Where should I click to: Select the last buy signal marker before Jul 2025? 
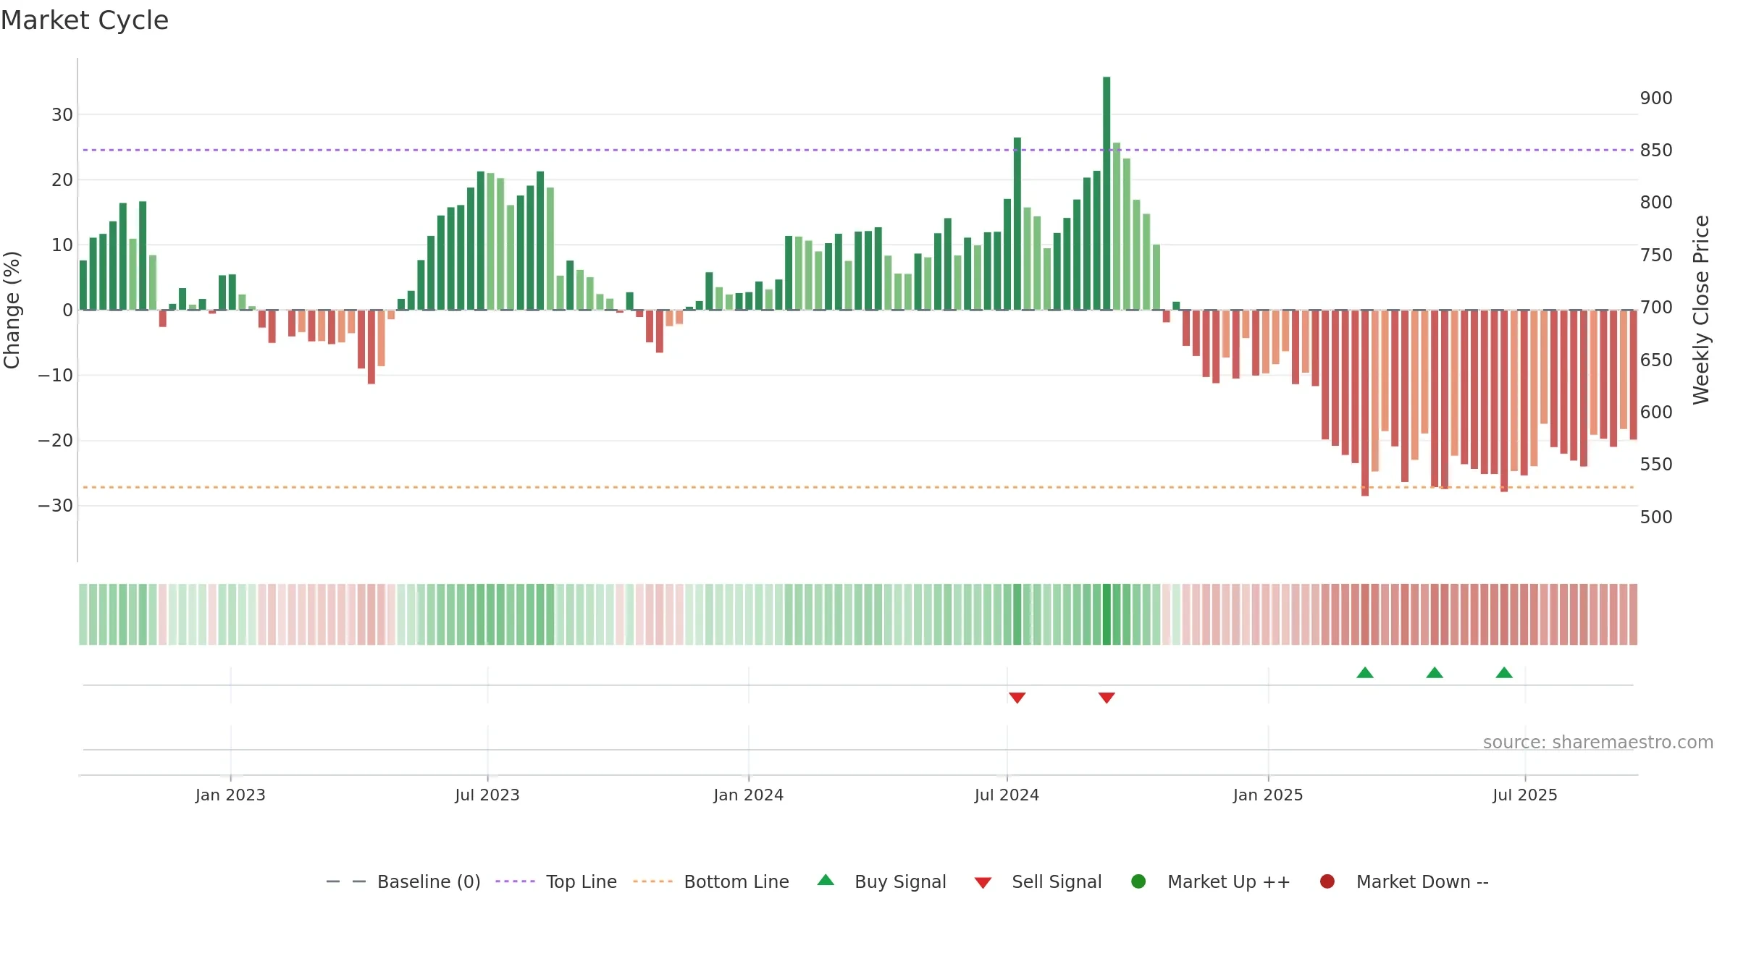(1504, 672)
